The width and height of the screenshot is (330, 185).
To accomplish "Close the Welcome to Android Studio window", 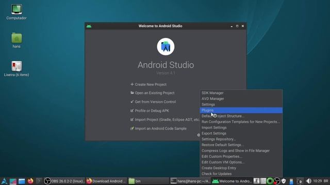I will (x=243, y=26).
